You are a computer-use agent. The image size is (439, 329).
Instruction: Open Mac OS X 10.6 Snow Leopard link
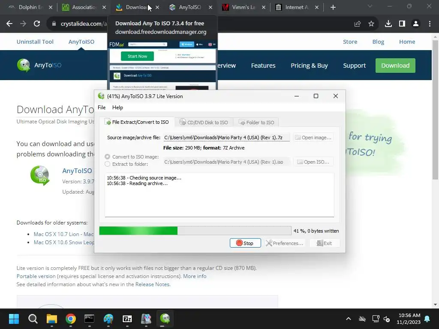pos(64,242)
